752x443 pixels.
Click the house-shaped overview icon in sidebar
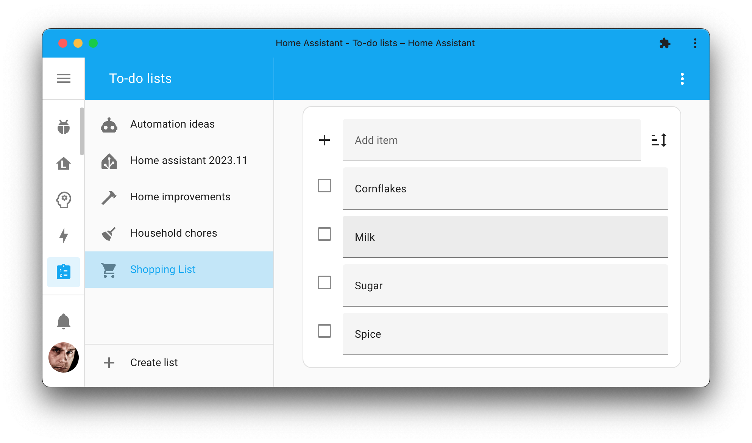pos(64,164)
